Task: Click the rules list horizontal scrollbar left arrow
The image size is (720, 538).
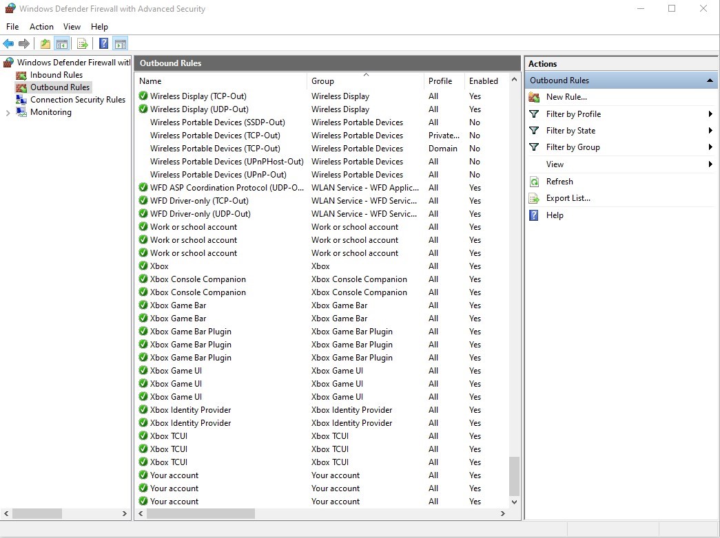Action: pyautogui.click(x=141, y=514)
